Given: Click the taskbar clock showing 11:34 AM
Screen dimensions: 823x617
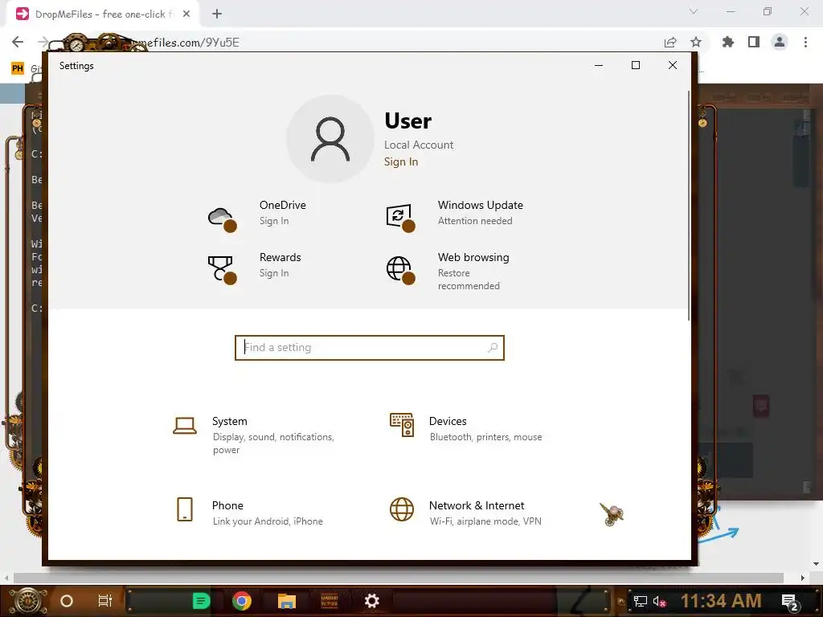Looking at the screenshot, I should pyautogui.click(x=721, y=601).
